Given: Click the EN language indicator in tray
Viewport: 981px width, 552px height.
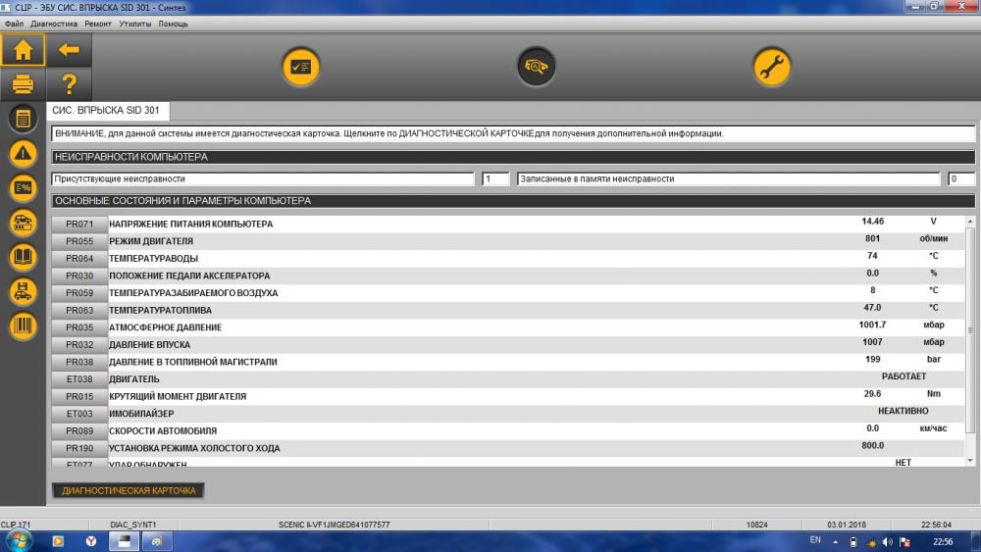Looking at the screenshot, I should 814,539.
